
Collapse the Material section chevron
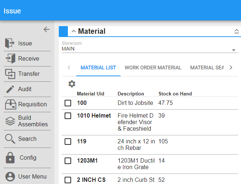74,32
